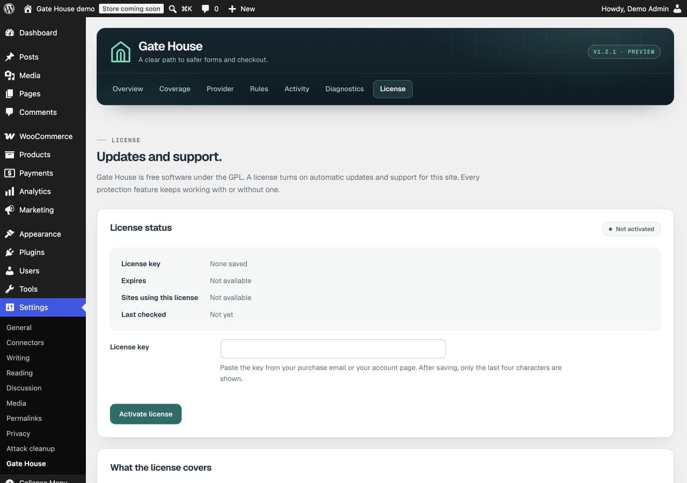Open the New content menu
This screenshot has width=687, height=483.
pos(242,9)
